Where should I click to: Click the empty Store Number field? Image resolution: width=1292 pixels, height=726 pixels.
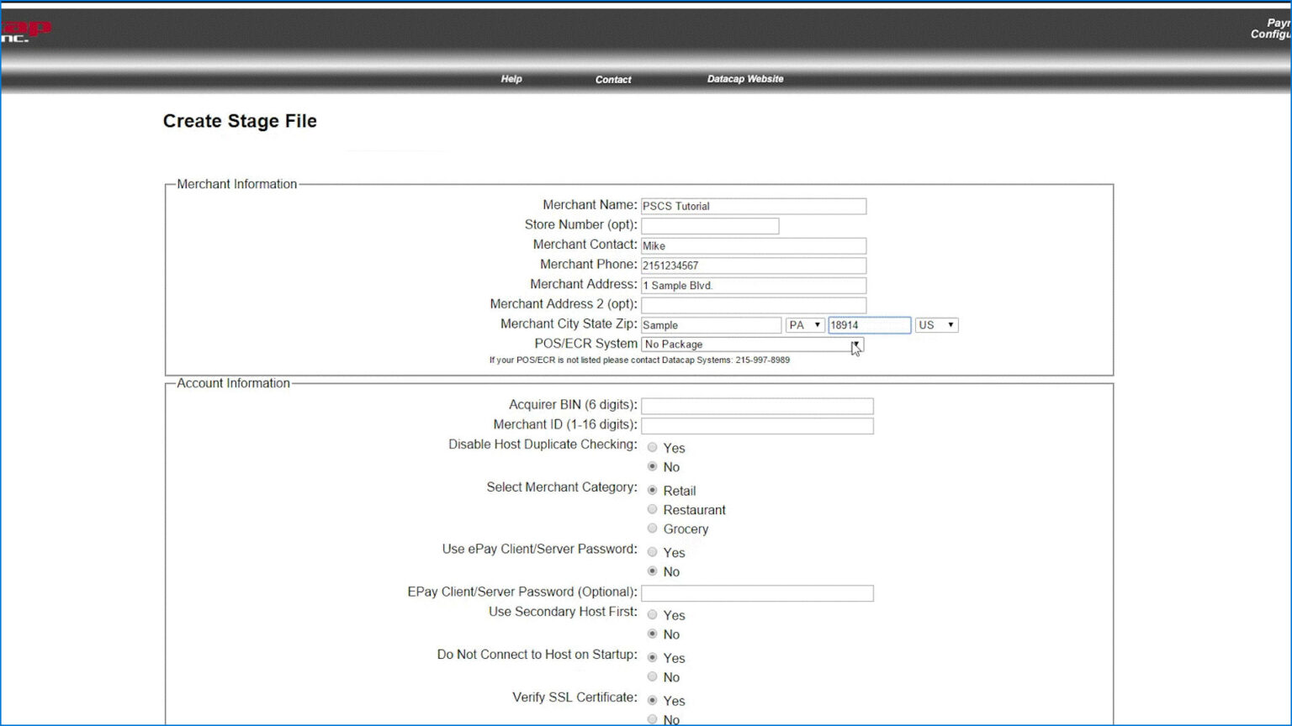coord(709,225)
